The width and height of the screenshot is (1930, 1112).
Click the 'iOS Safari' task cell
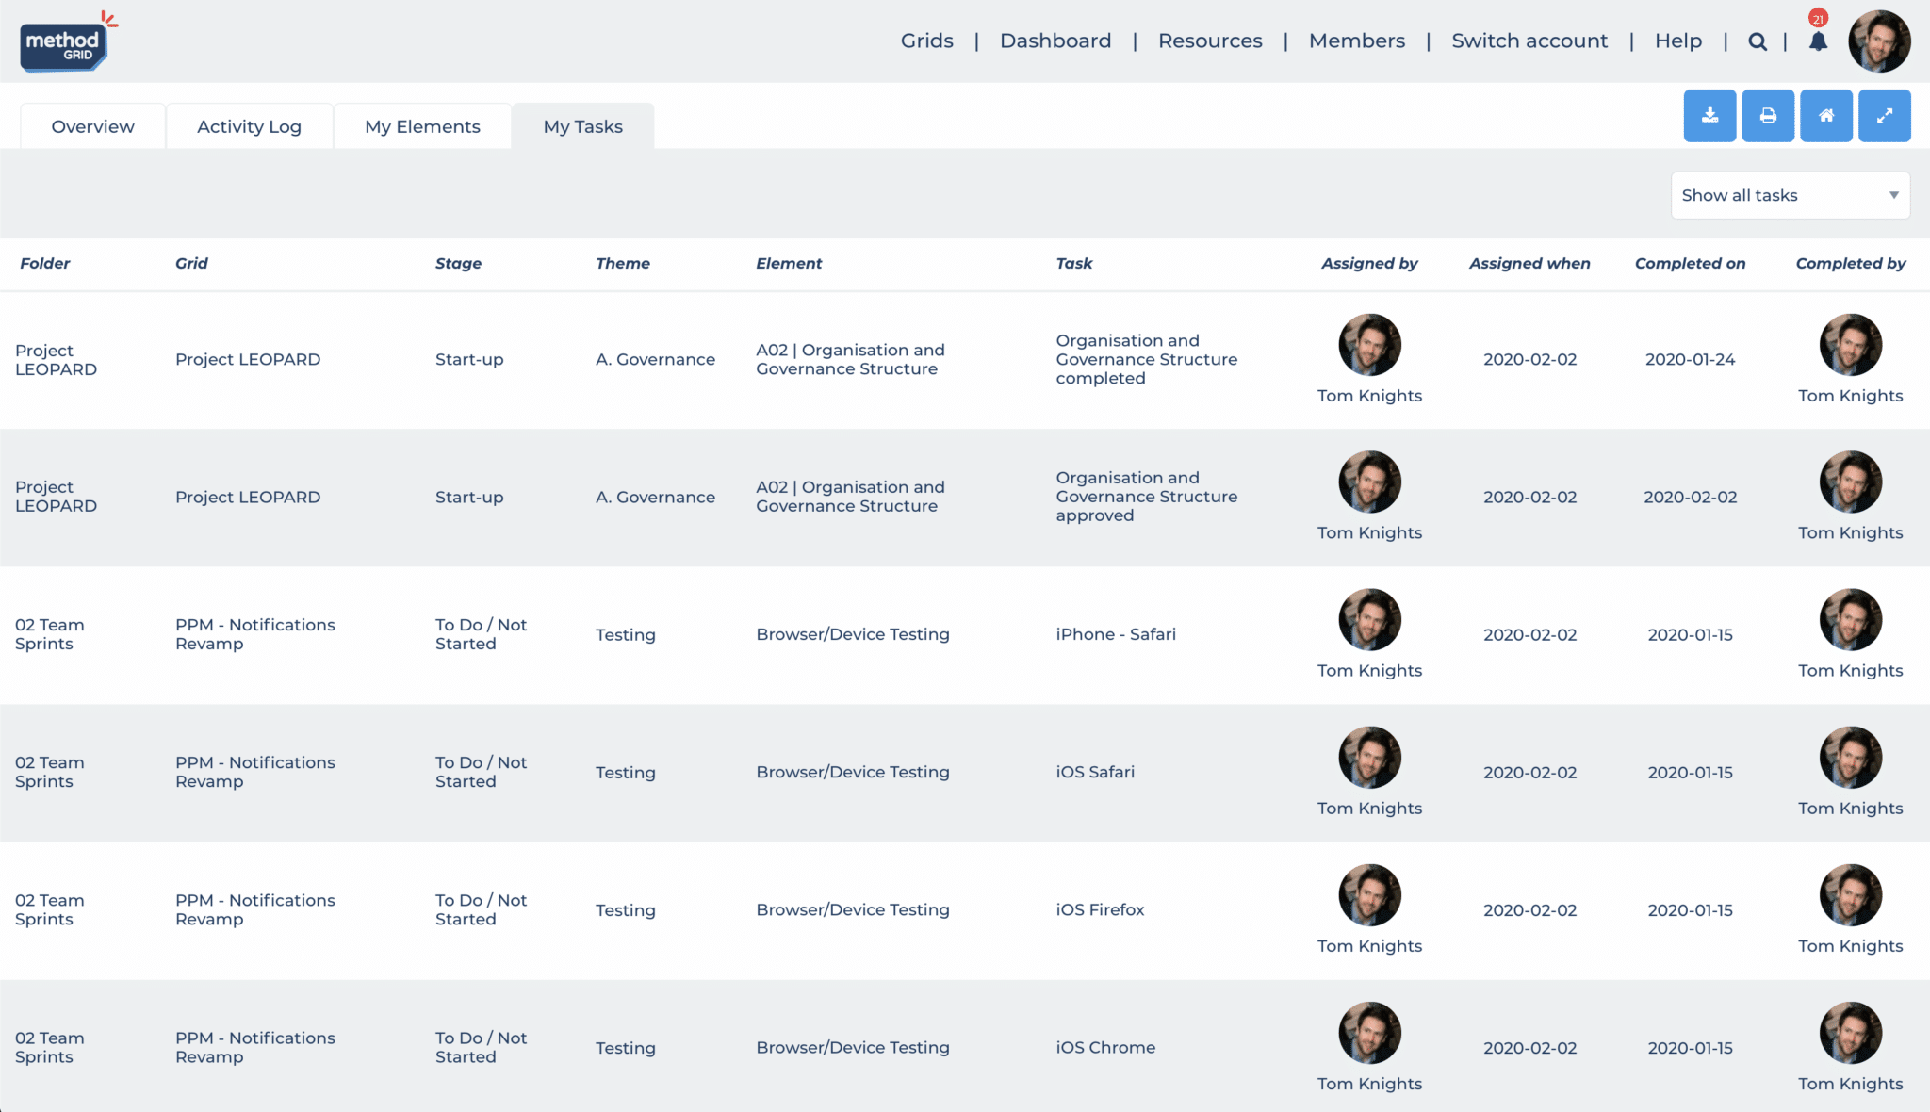coord(1095,772)
